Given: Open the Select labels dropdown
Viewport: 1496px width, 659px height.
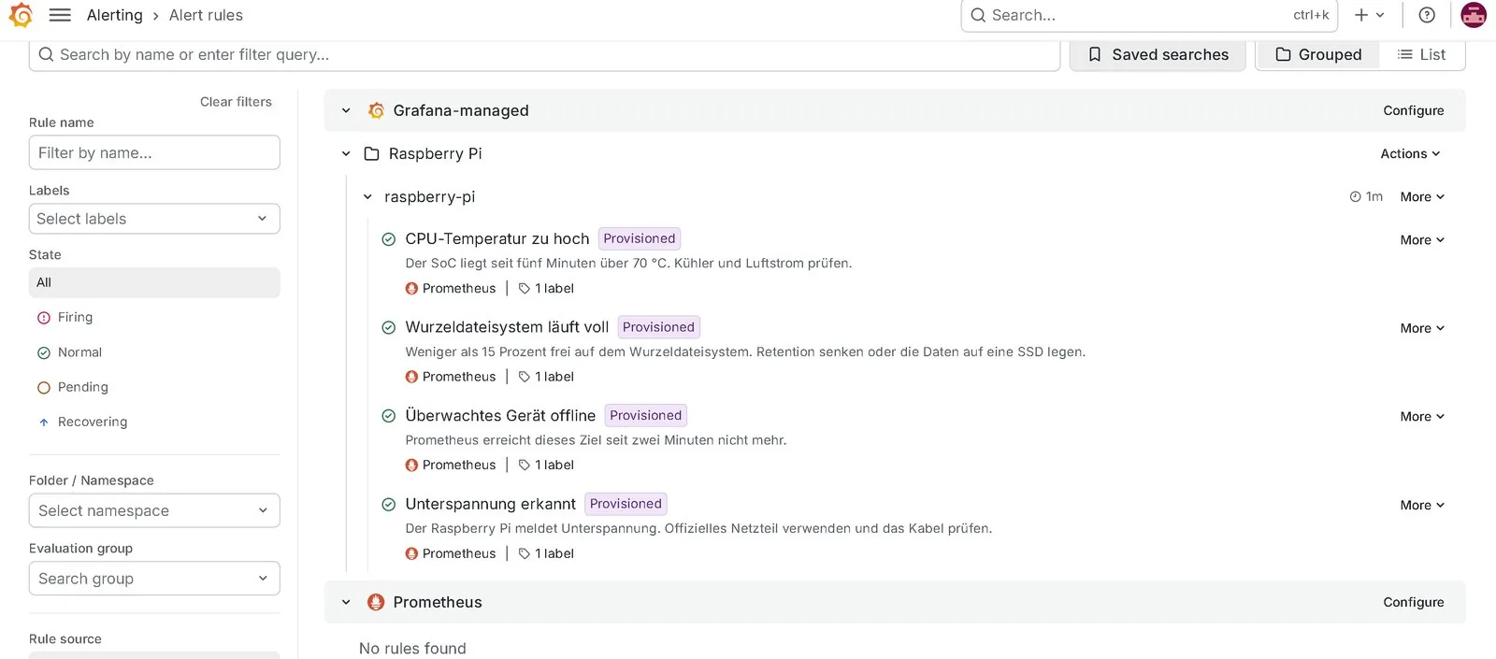Looking at the screenshot, I should click(x=154, y=219).
